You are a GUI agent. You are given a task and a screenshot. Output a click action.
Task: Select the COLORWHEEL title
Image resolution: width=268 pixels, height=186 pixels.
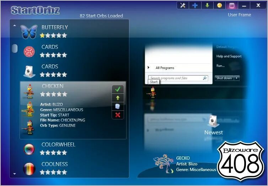58,145
